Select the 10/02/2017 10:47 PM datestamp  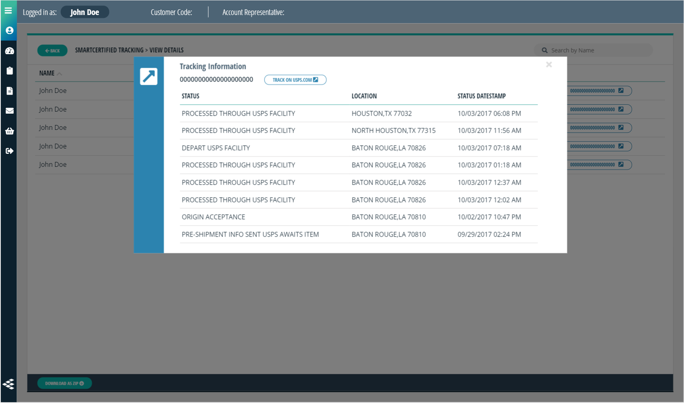[x=489, y=217]
